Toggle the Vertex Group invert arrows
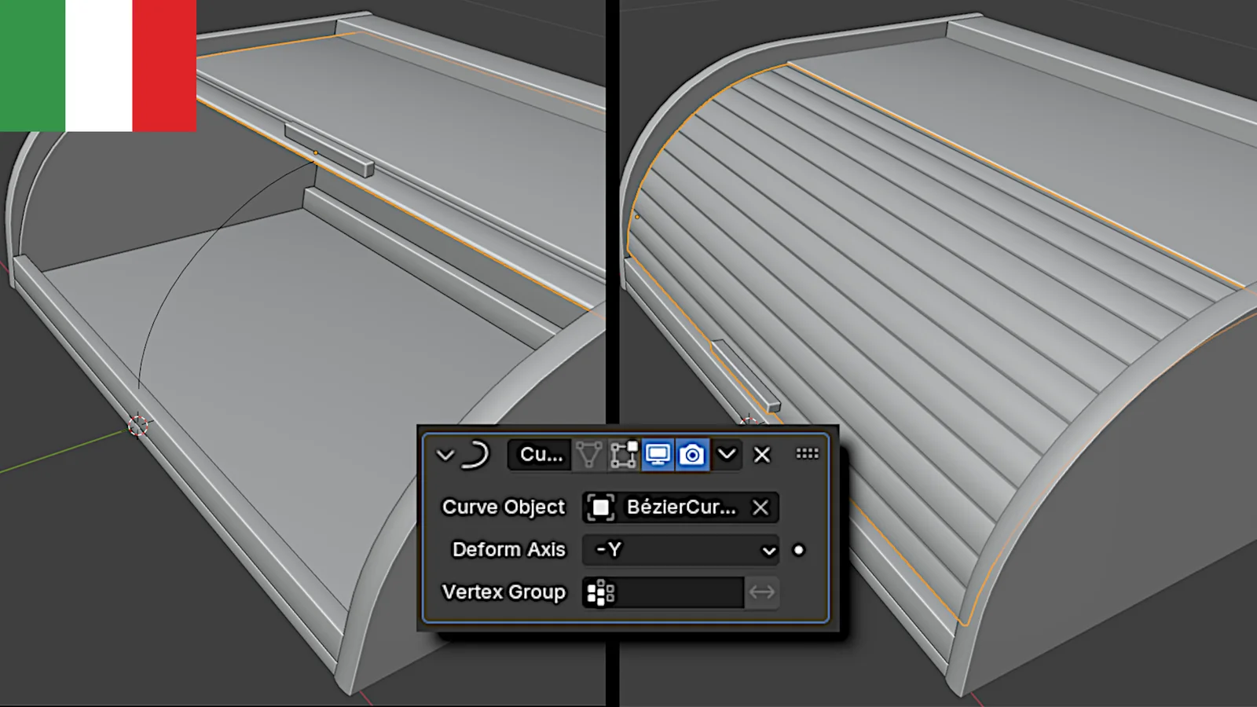 coord(761,592)
